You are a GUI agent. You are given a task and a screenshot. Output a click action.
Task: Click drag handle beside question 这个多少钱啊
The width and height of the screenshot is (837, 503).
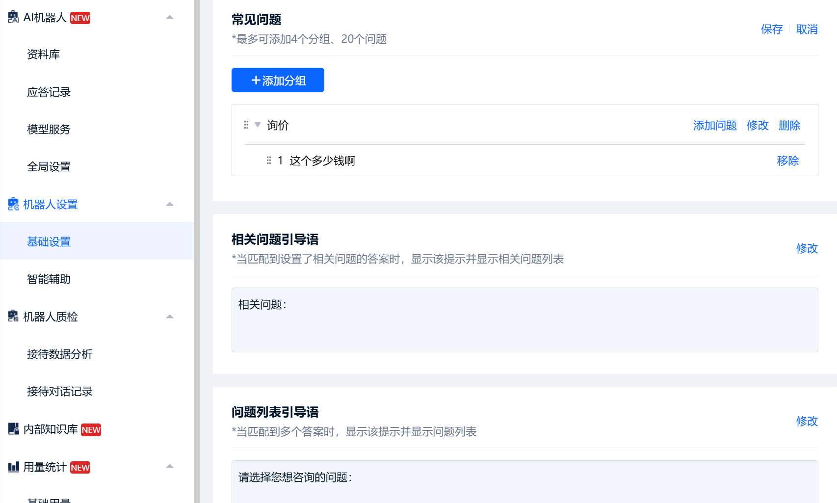pyautogui.click(x=269, y=160)
